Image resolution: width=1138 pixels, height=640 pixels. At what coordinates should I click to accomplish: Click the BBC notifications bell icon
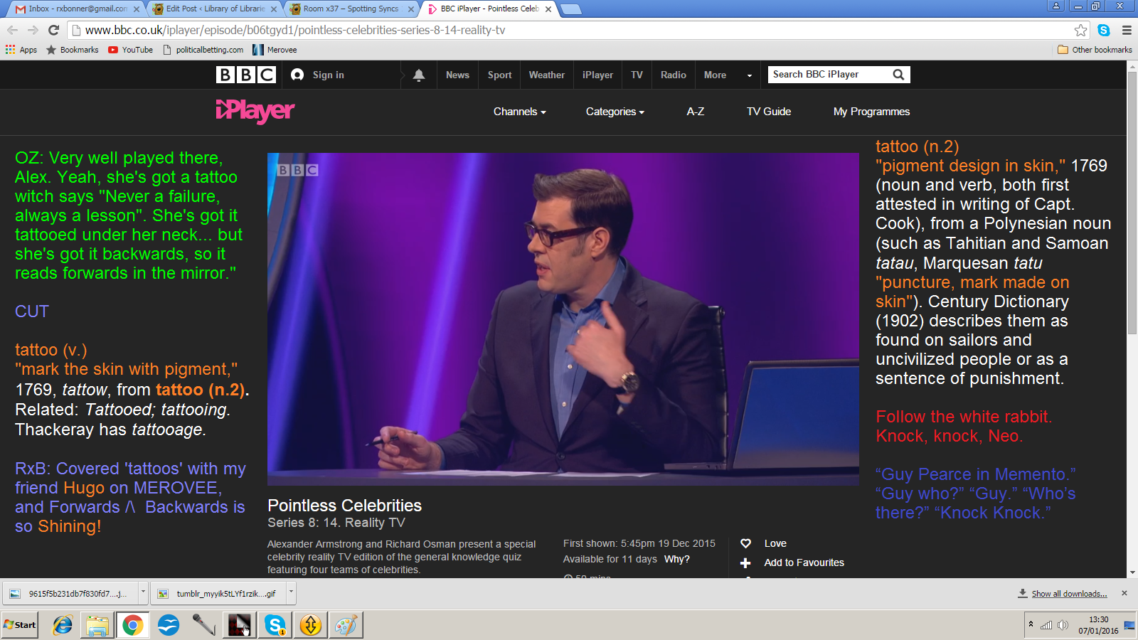(x=419, y=75)
